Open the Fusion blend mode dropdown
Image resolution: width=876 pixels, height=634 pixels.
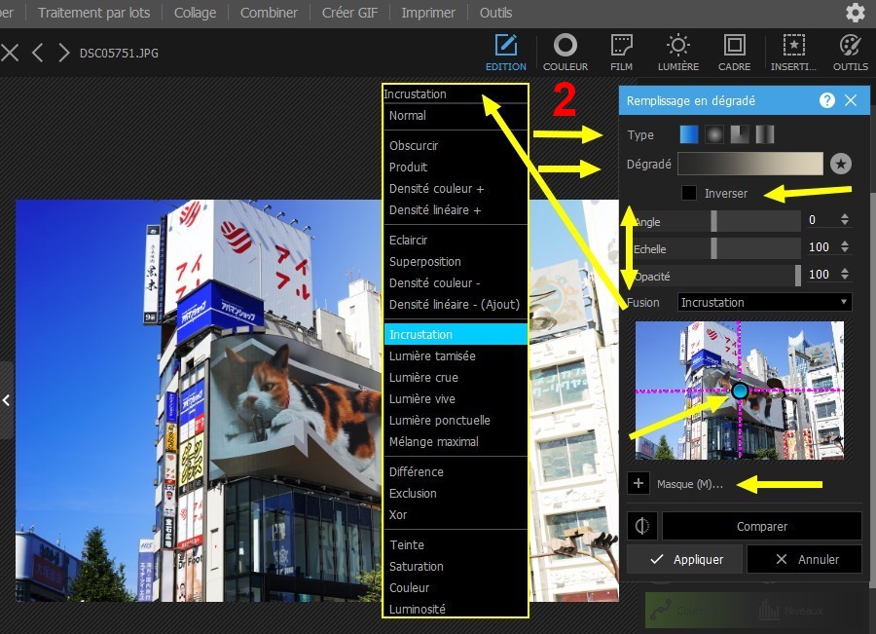[764, 303]
